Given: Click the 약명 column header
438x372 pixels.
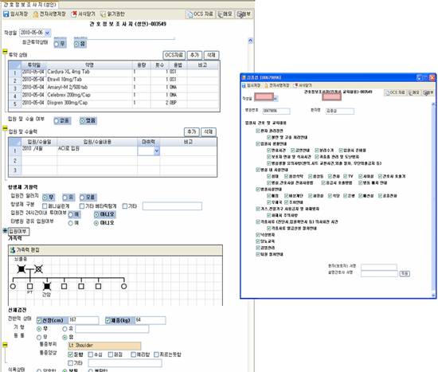Looking at the screenshot, I should coord(89,65).
